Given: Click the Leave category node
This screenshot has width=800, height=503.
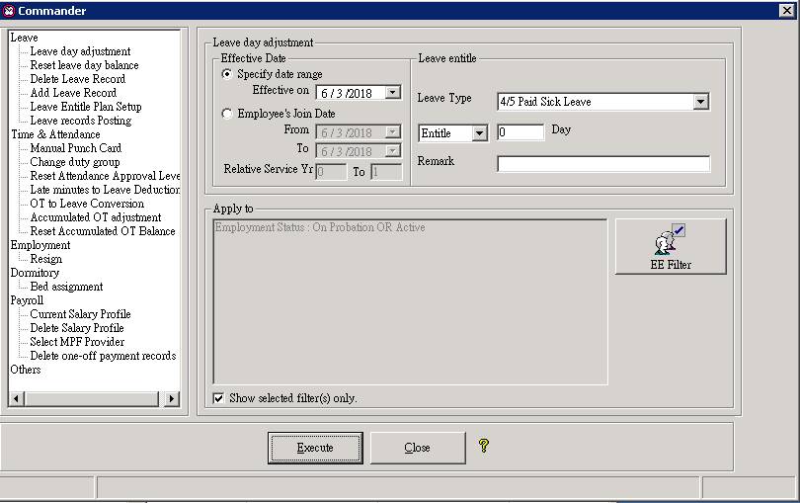Looking at the screenshot, I should (x=24, y=38).
